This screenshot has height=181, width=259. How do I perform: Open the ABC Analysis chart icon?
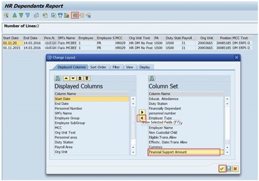pos(67,16)
